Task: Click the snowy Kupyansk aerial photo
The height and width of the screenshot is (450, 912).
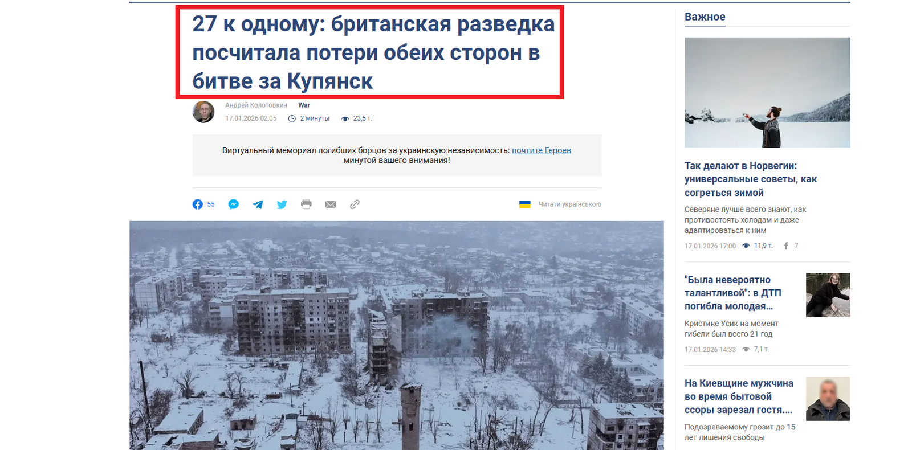Action: (x=396, y=335)
